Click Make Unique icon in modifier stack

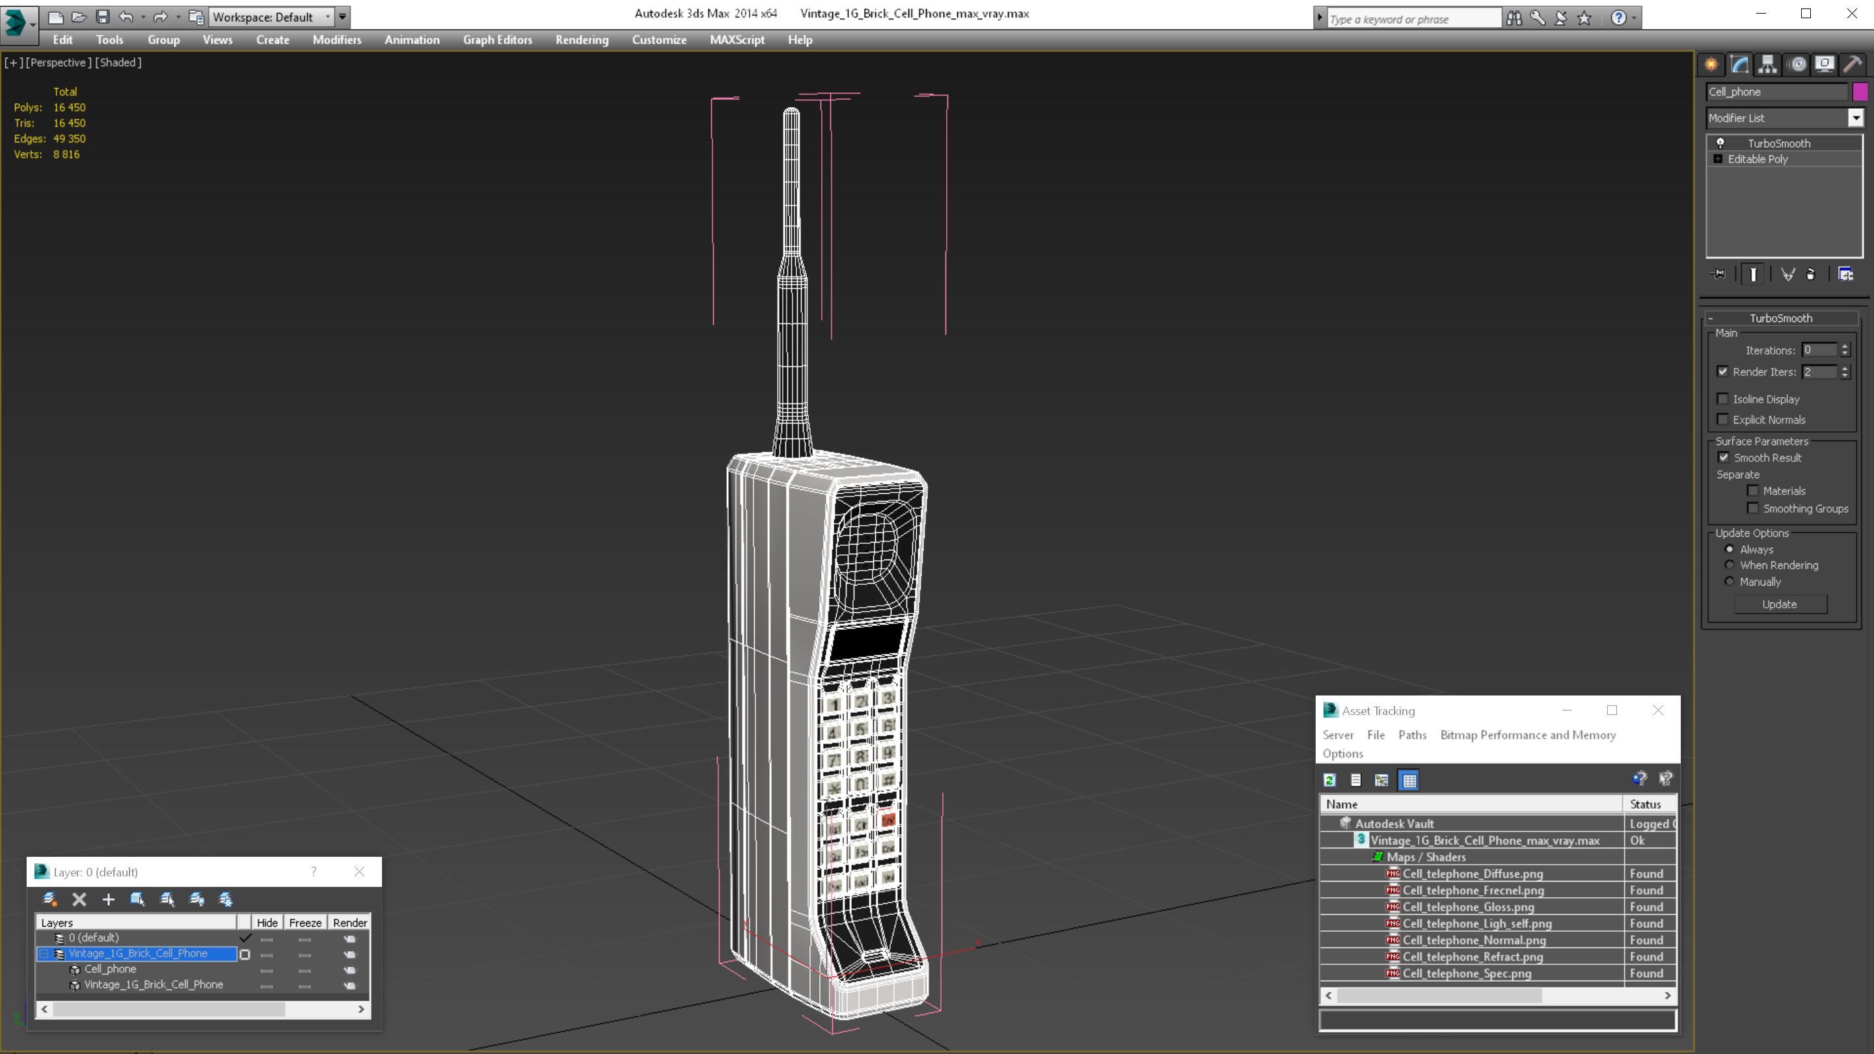tap(1787, 274)
